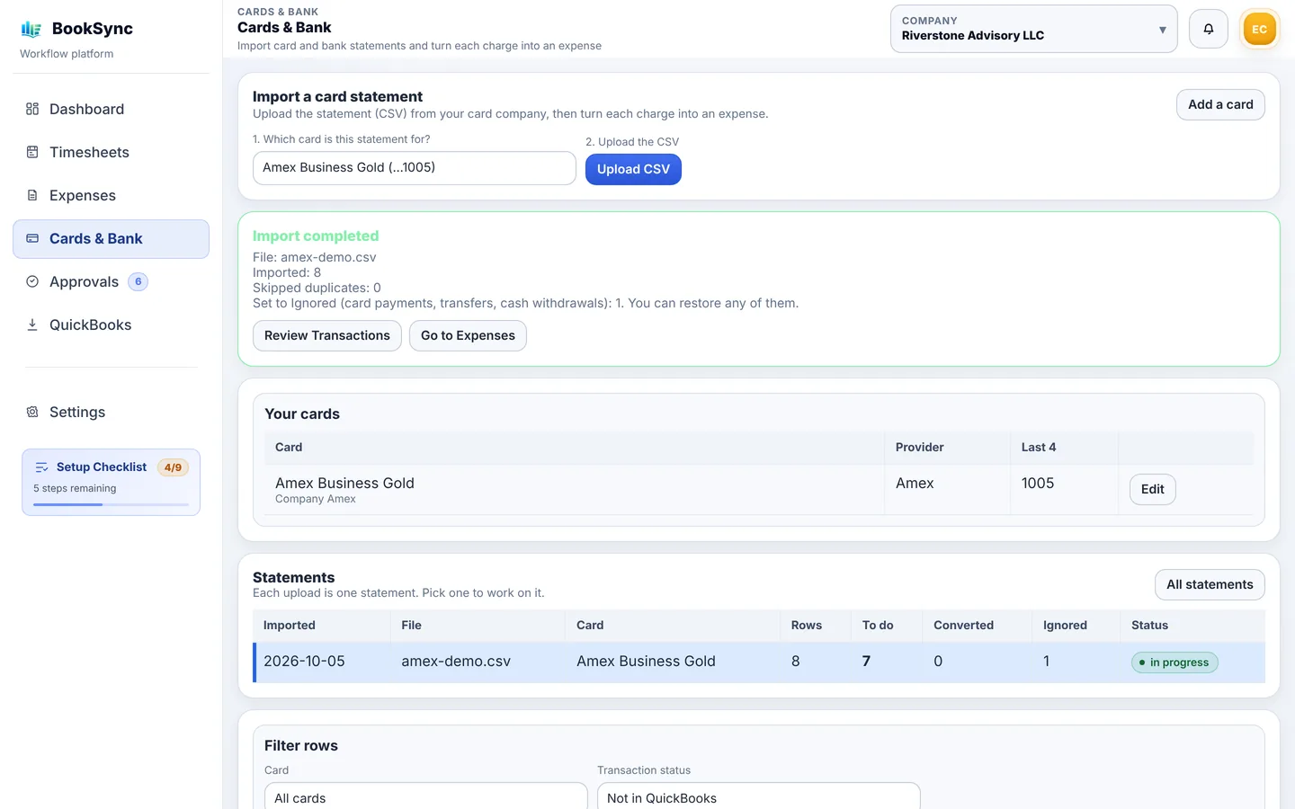Click the Ignored column header

point(1065,626)
